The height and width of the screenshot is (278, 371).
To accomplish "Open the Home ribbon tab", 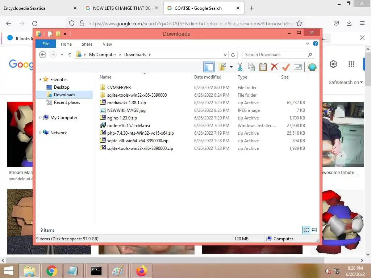I will (66, 44).
